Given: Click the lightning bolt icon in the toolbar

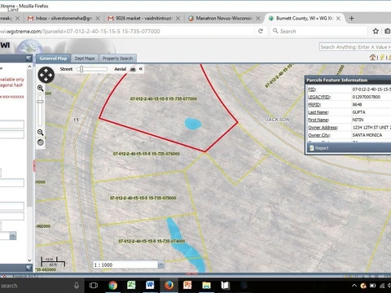Looking at the screenshot, I should [x=382, y=57].
